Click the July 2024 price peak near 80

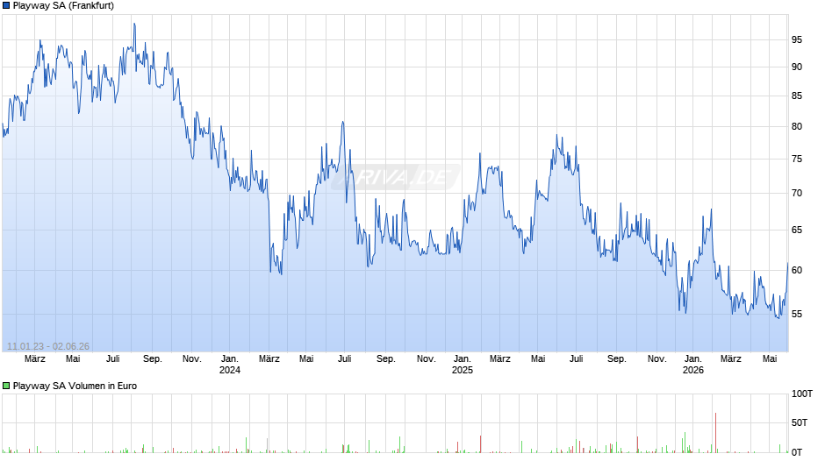(343, 123)
